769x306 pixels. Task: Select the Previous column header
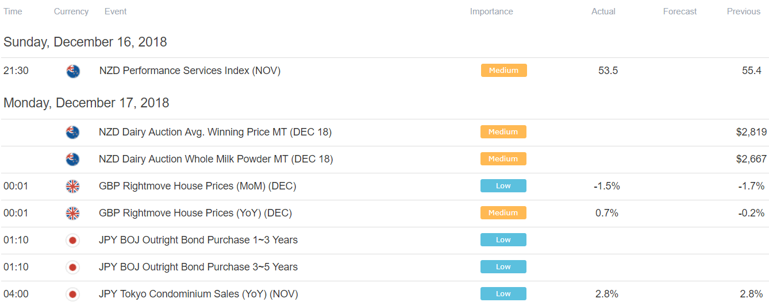[x=744, y=11]
